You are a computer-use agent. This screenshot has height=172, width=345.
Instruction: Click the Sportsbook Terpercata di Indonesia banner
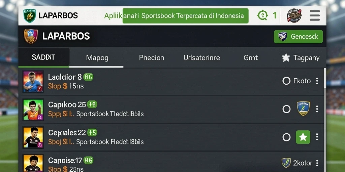pos(186,16)
